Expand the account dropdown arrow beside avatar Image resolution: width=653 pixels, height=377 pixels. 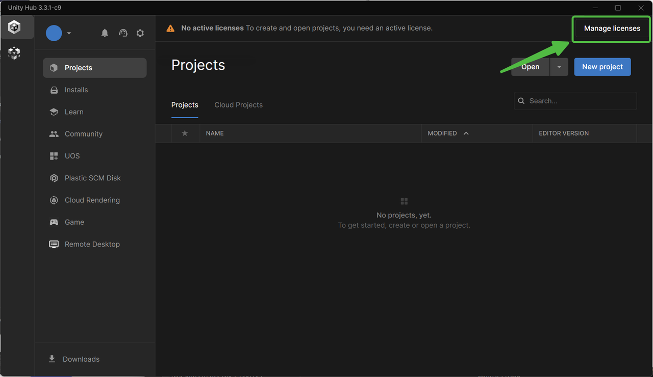click(69, 33)
